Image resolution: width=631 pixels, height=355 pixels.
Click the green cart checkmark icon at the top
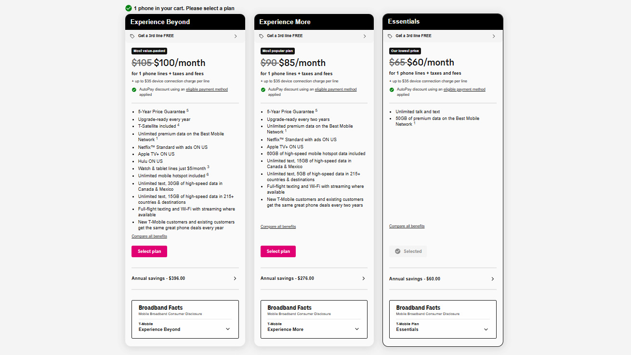pos(128,8)
